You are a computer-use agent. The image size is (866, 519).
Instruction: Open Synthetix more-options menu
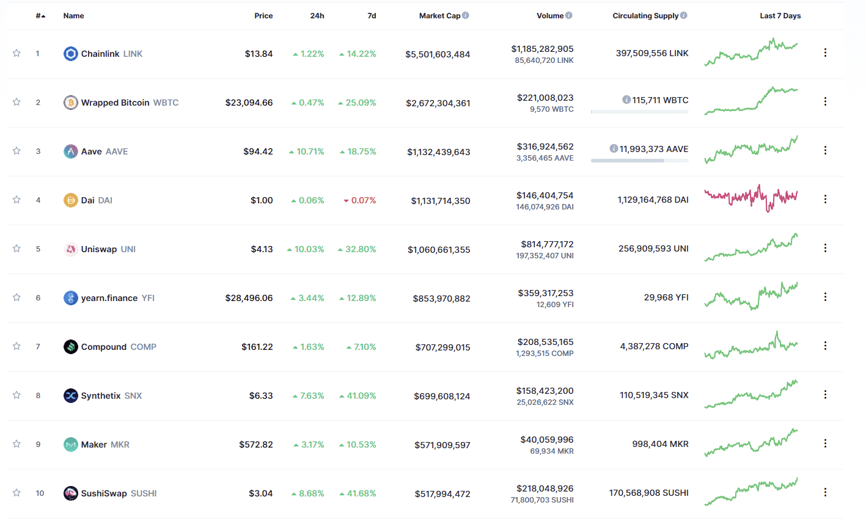pos(825,394)
